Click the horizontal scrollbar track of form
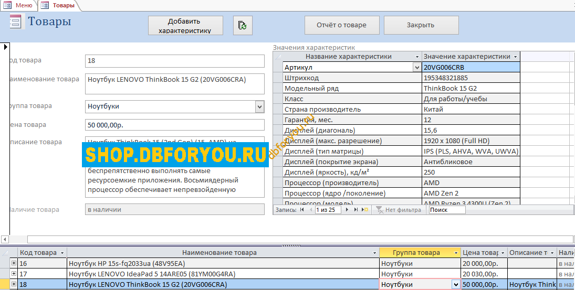 coord(299,240)
